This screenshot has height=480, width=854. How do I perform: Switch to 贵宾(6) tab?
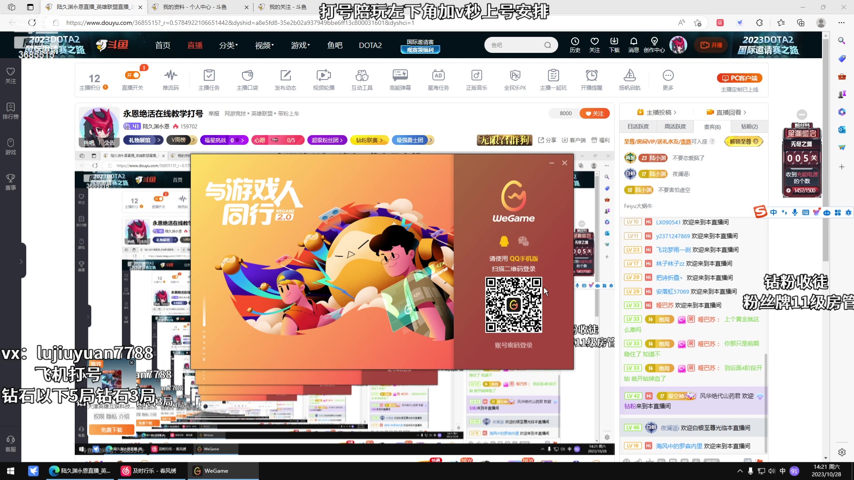712,127
